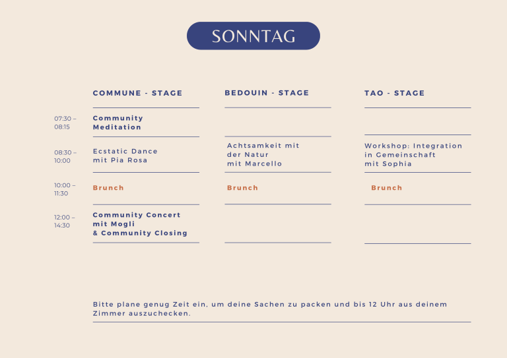This screenshot has height=358, width=507.
Task: Click the 12:00 – 14:30 time slot
Action: coord(64,221)
